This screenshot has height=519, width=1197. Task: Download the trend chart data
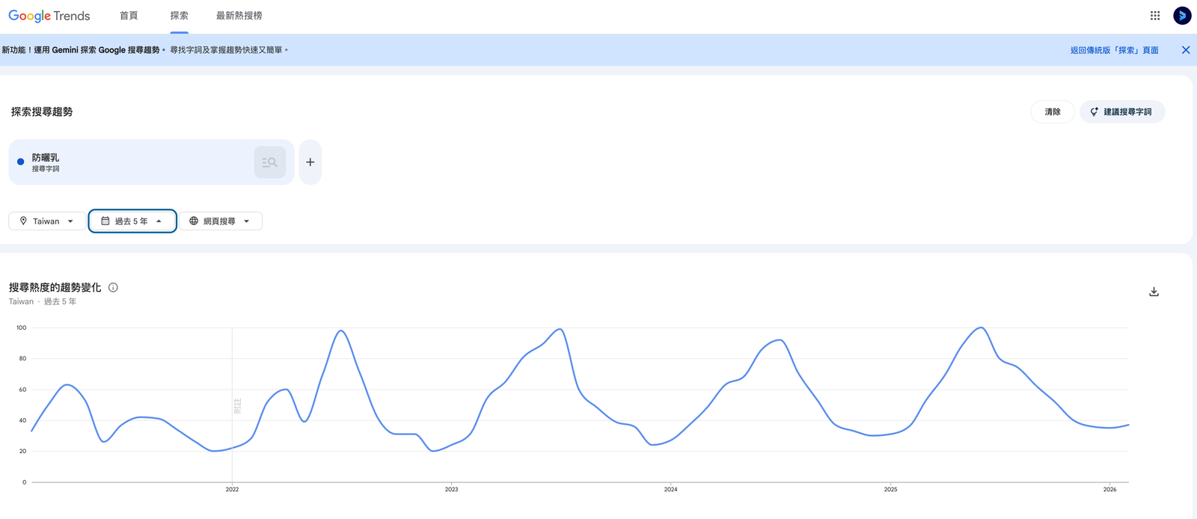pyautogui.click(x=1154, y=291)
